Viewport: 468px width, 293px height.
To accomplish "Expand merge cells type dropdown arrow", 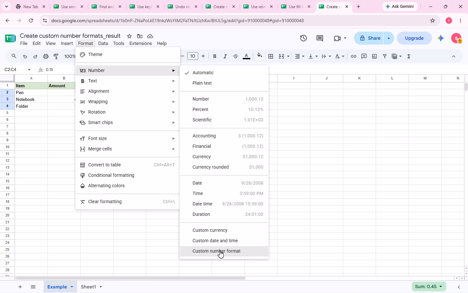I will (x=288, y=56).
